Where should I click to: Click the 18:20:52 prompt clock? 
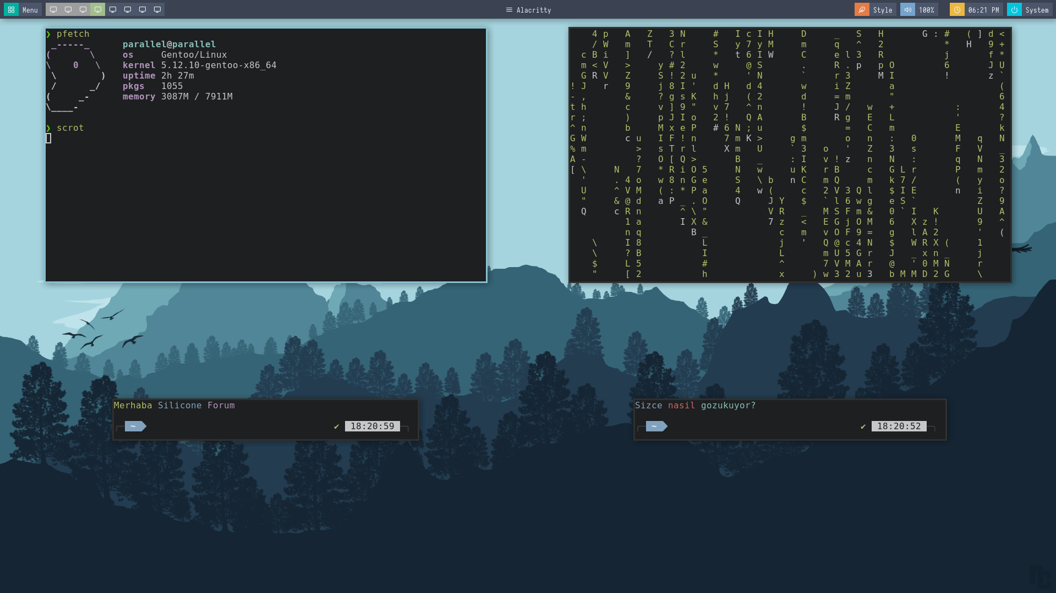click(899, 426)
